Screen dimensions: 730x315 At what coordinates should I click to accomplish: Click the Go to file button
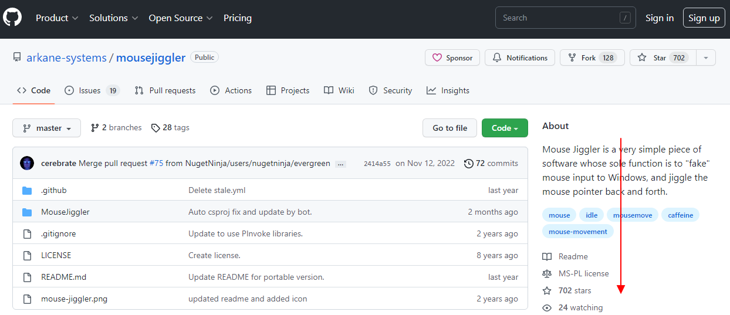pyautogui.click(x=450, y=128)
